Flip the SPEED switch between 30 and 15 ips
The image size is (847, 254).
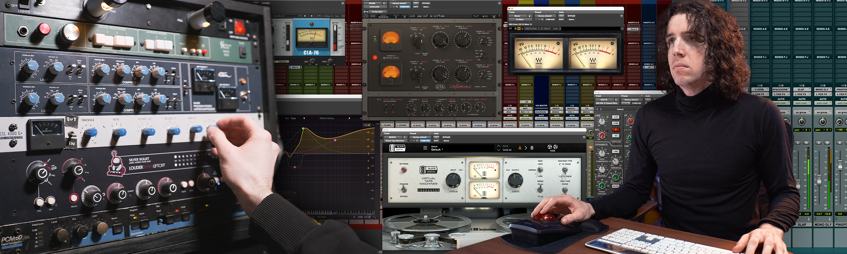[540, 190]
